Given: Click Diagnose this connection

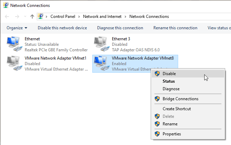Looking at the screenshot, I should coord(120,28).
